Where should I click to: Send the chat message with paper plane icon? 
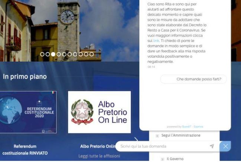pos(212,146)
